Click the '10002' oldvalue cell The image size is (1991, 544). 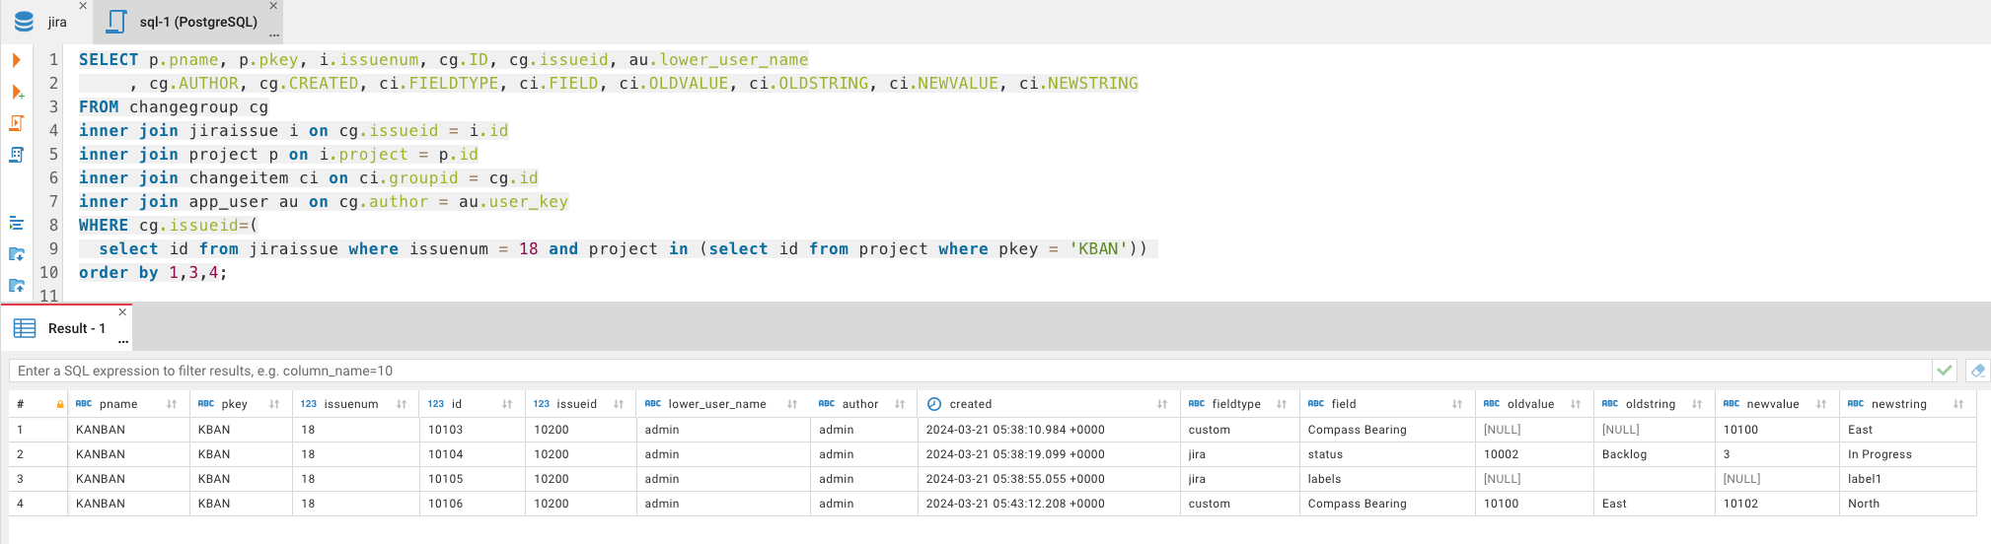click(x=1534, y=454)
